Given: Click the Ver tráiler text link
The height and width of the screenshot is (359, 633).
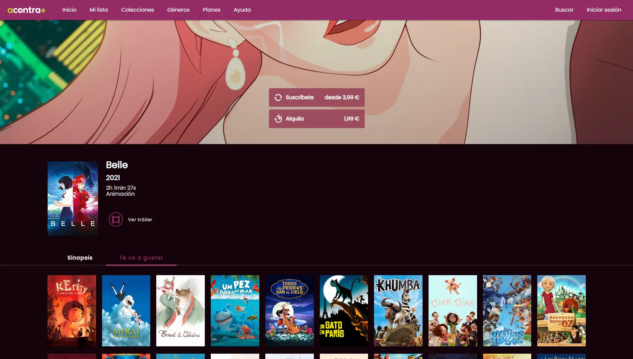Looking at the screenshot, I should point(140,220).
